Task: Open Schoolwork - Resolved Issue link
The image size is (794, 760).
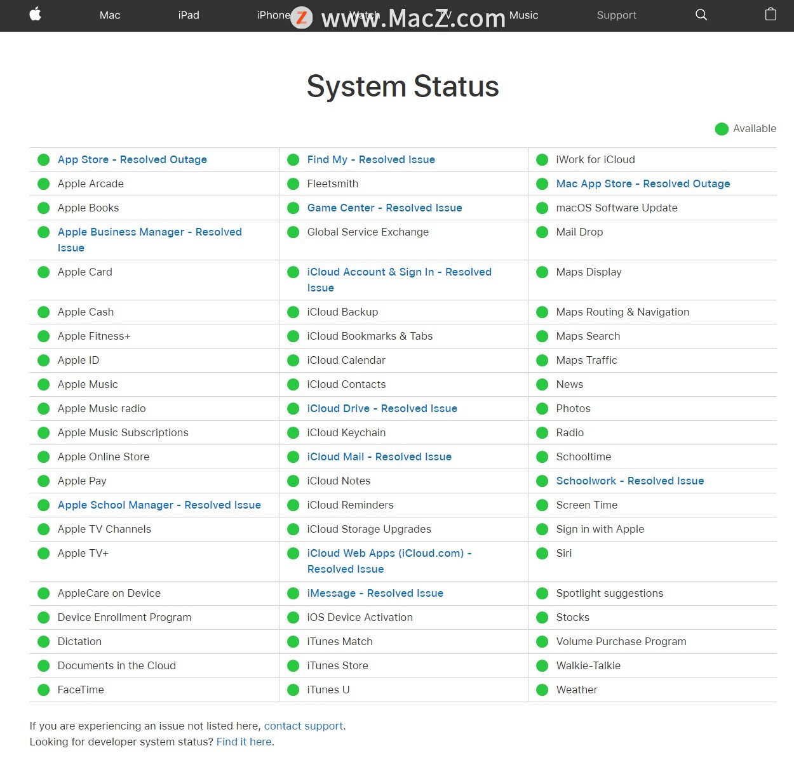Action: [630, 481]
